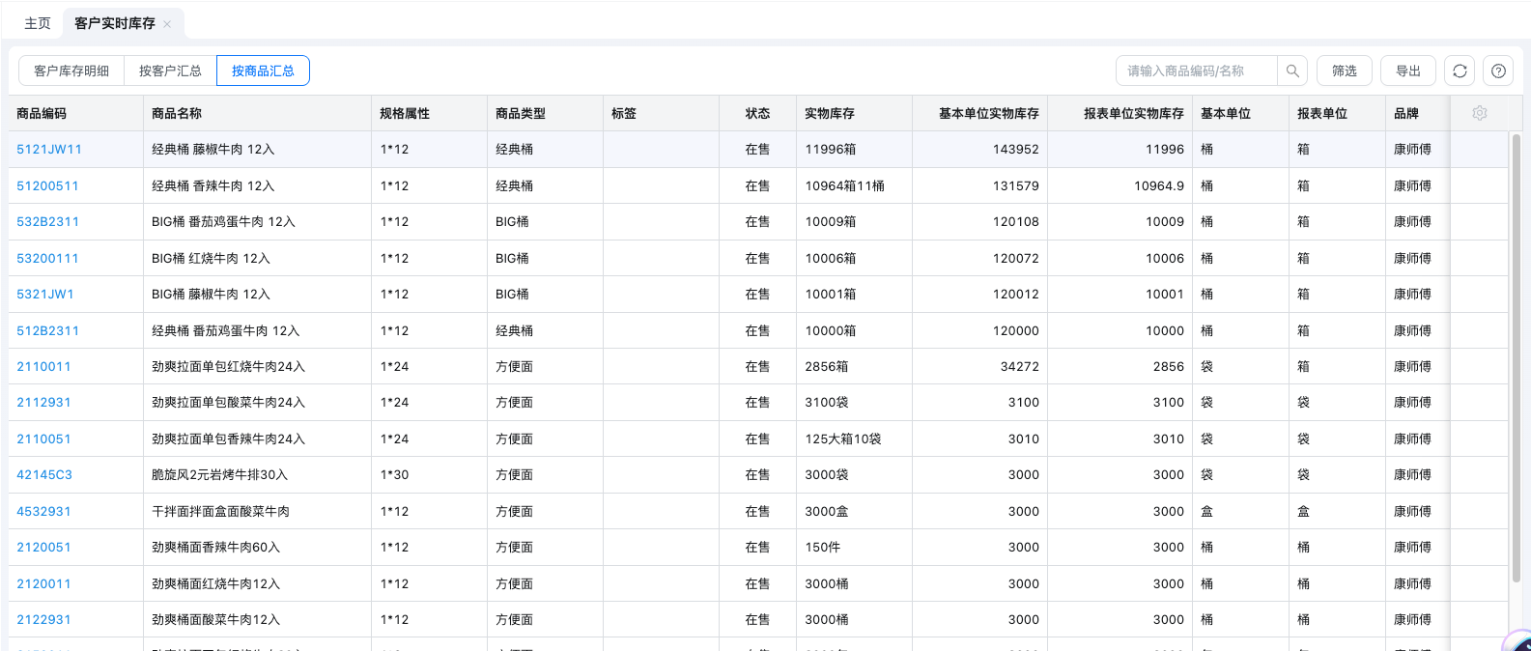
Task: Open product code 512B2311
Action: pos(47,330)
